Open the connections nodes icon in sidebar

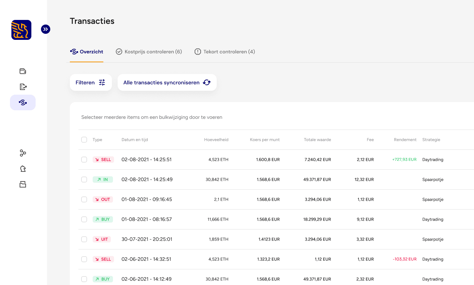tap(23, 153)
